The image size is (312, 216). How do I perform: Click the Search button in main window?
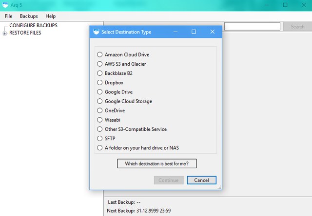(x=297, y=27)
